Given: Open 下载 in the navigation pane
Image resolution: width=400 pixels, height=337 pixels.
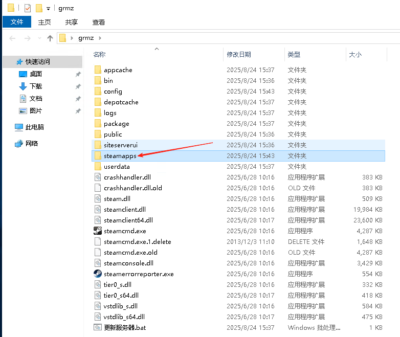Looking at the screenshot, I should [36, 86].
